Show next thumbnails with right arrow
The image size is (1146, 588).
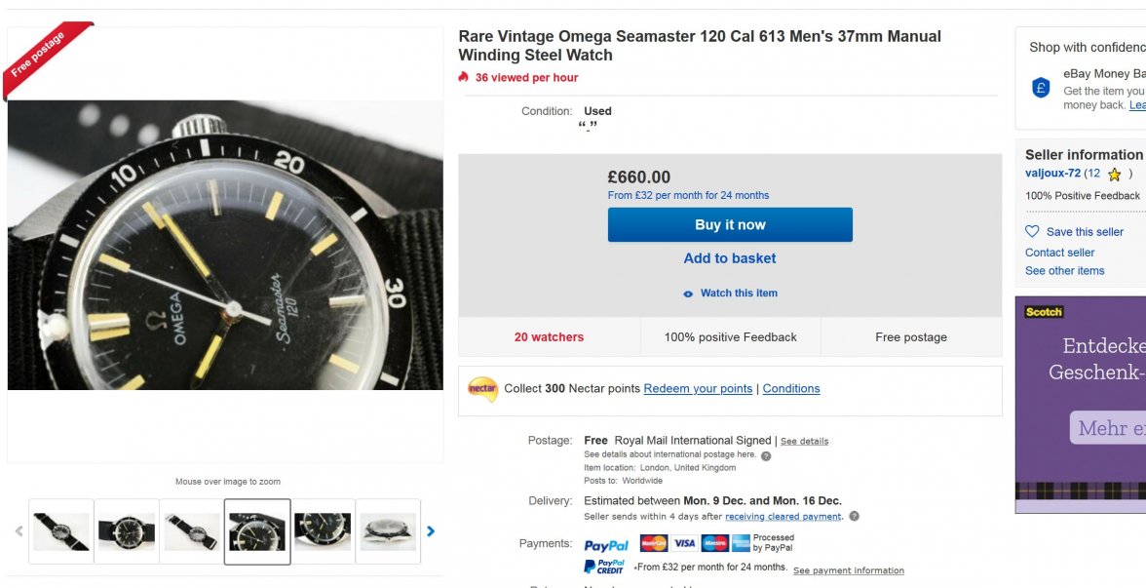click(x=431, y=531)
